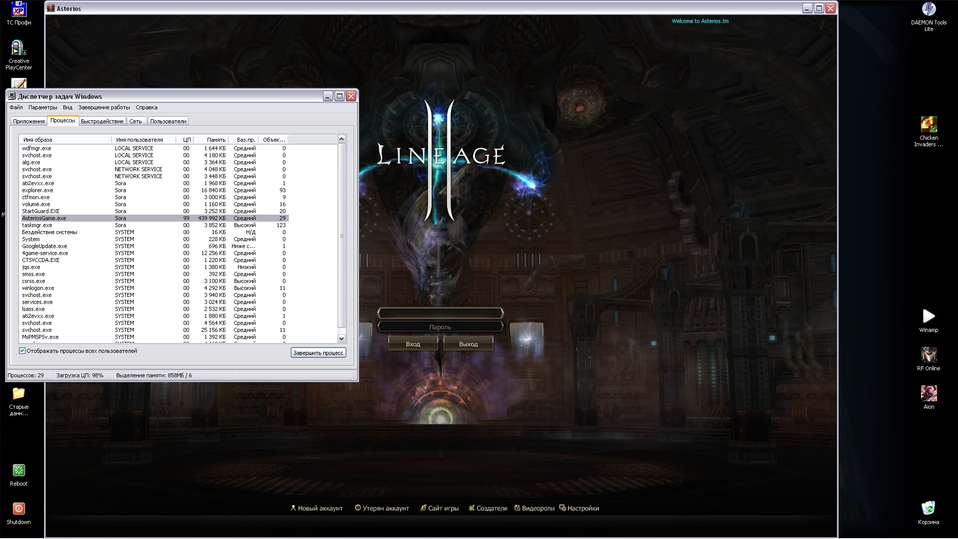958x539 pixels.
Task: Sort by the ЦП column header
Action: tap(185, 140)
